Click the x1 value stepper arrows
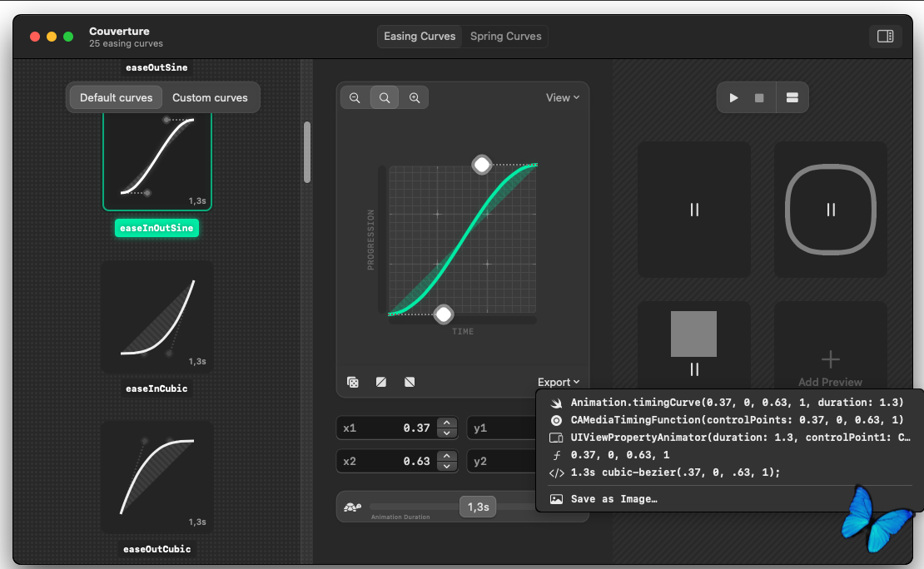924x569 pixels. pos(447,428)
